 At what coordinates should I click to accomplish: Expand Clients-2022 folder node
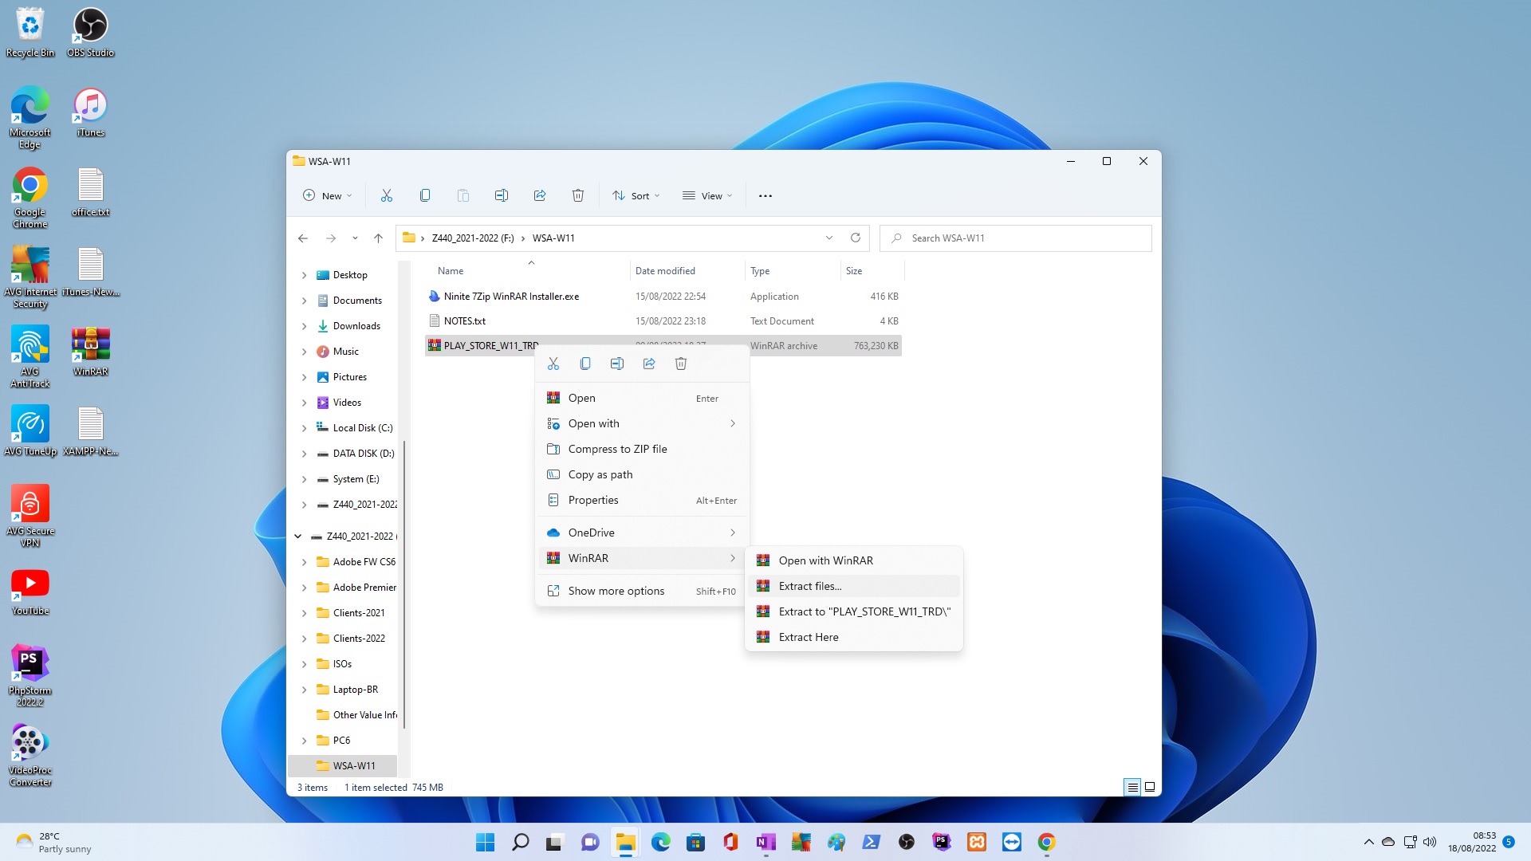tap(304, 639)
